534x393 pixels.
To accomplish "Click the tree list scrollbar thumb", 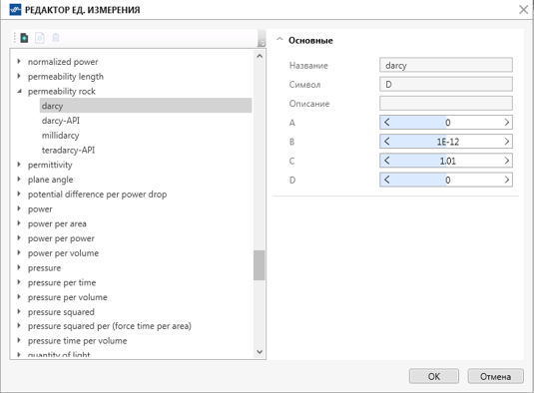I will [260, 265].
